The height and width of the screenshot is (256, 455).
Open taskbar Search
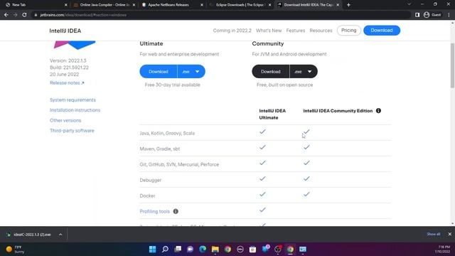coord(165,249)
